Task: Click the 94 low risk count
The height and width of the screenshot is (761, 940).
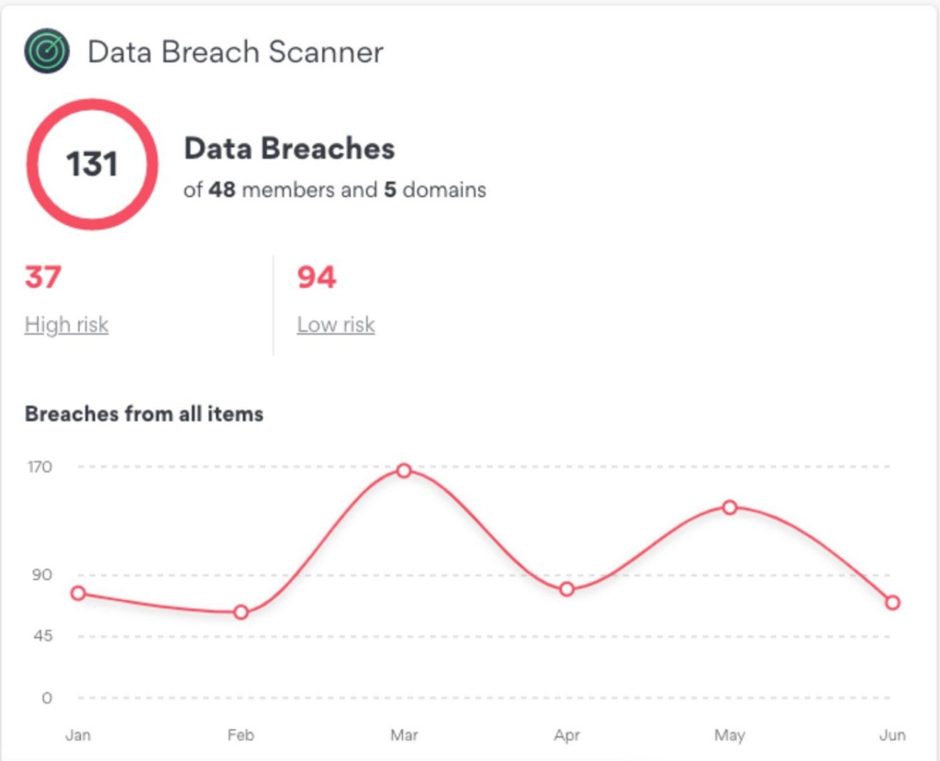Action: click(x=317, y=276)
